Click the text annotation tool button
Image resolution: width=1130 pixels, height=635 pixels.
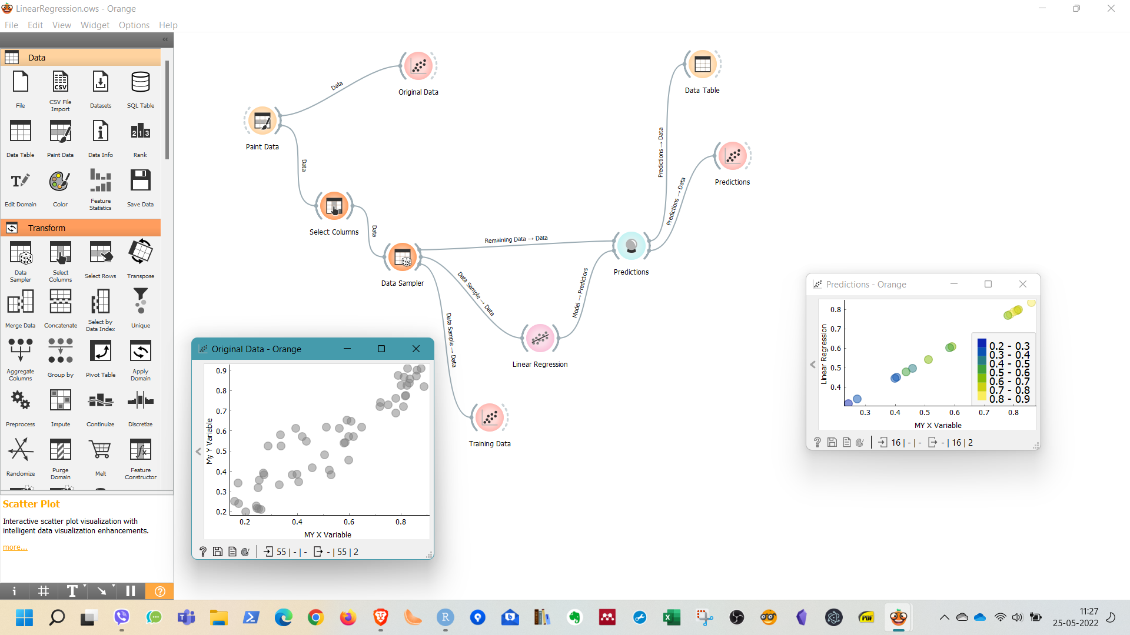[72, 591]
